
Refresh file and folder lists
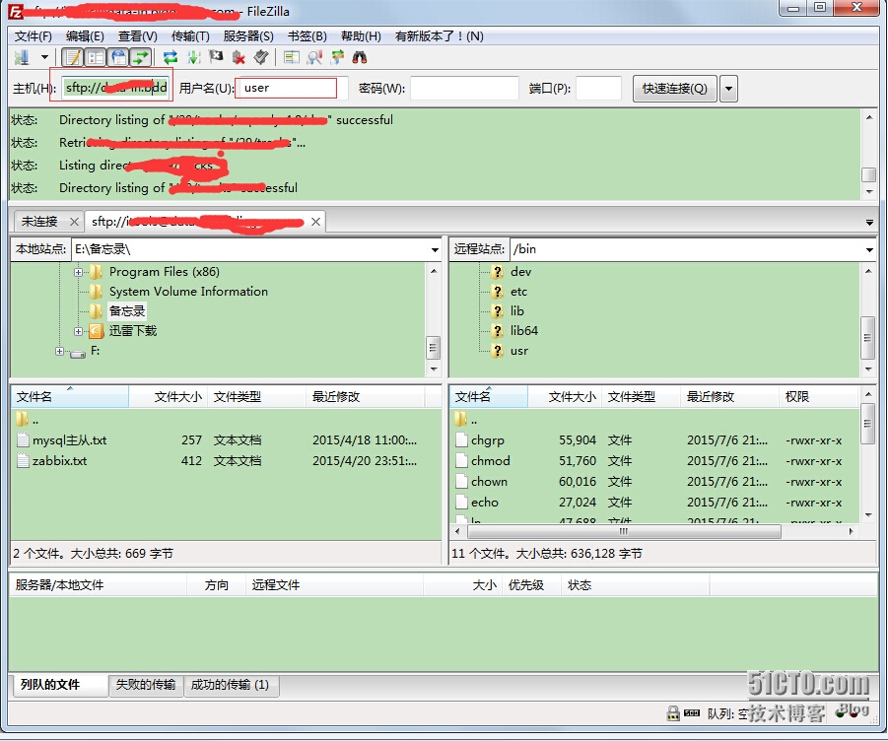point(170,57)
